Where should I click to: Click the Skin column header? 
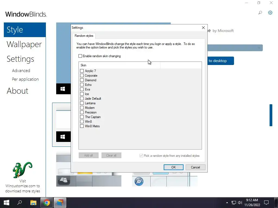[x=119, y=65]
